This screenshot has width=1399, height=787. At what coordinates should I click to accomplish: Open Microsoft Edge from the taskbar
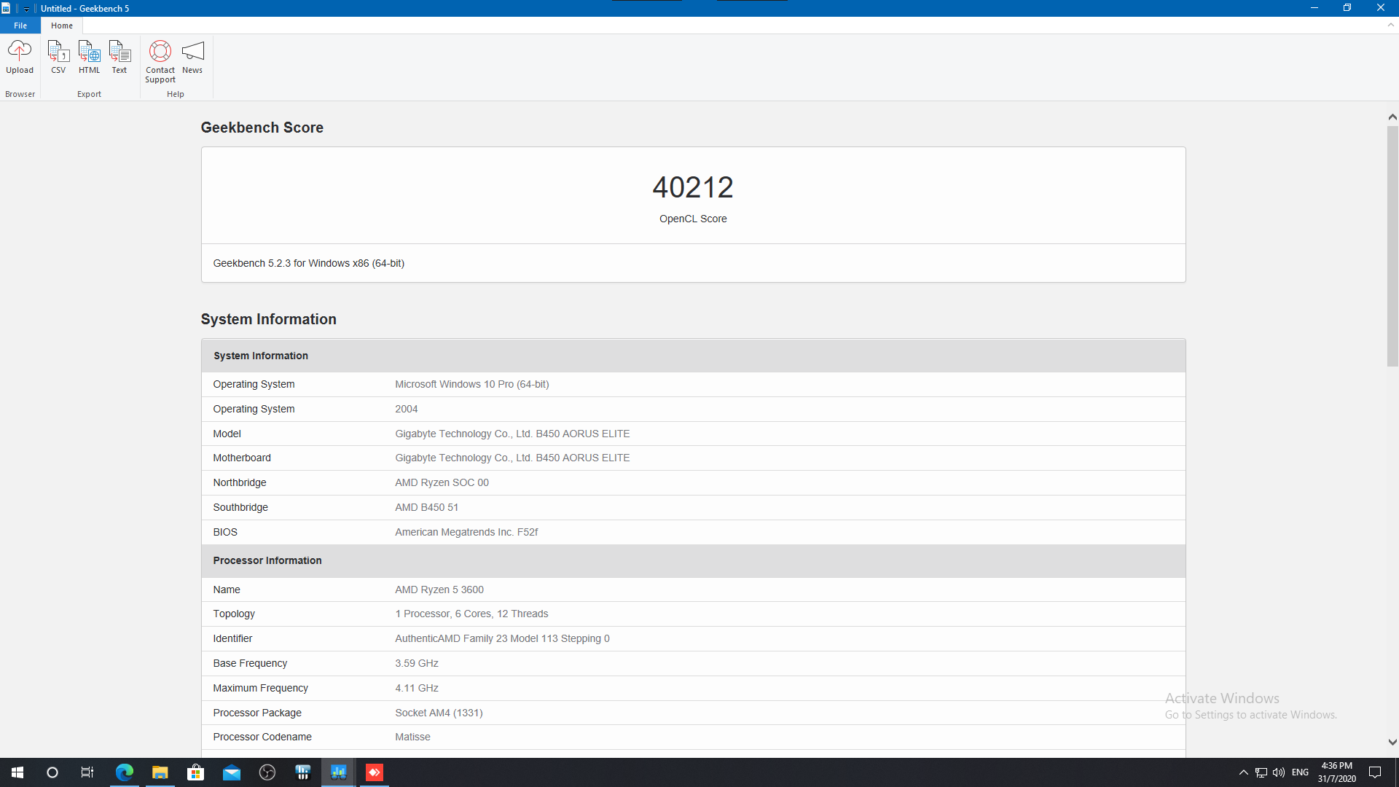pos(125,772)
